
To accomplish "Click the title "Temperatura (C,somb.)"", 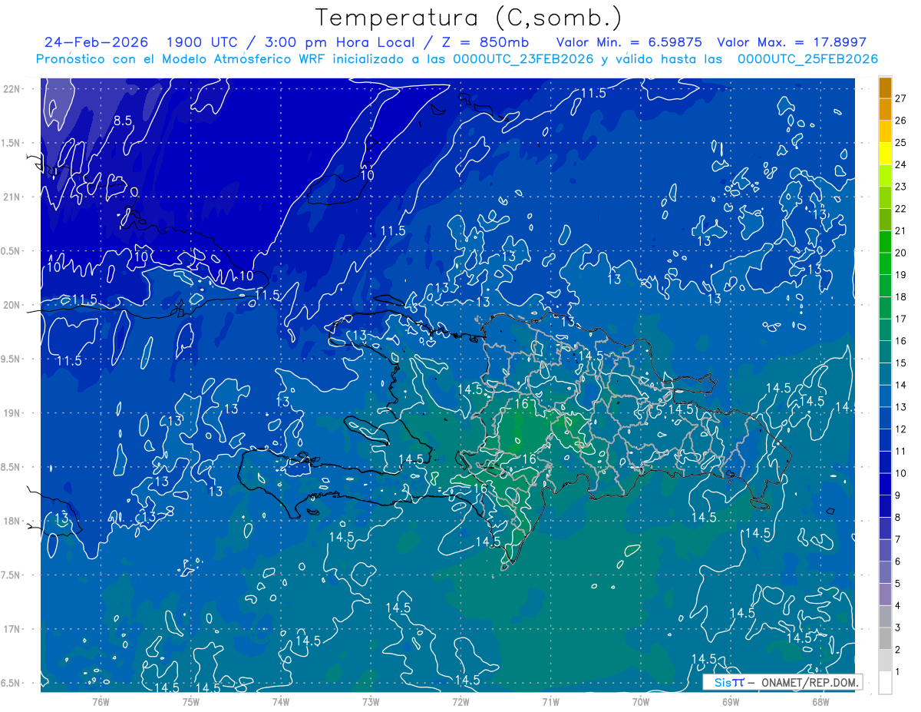I will pos(469,18).
